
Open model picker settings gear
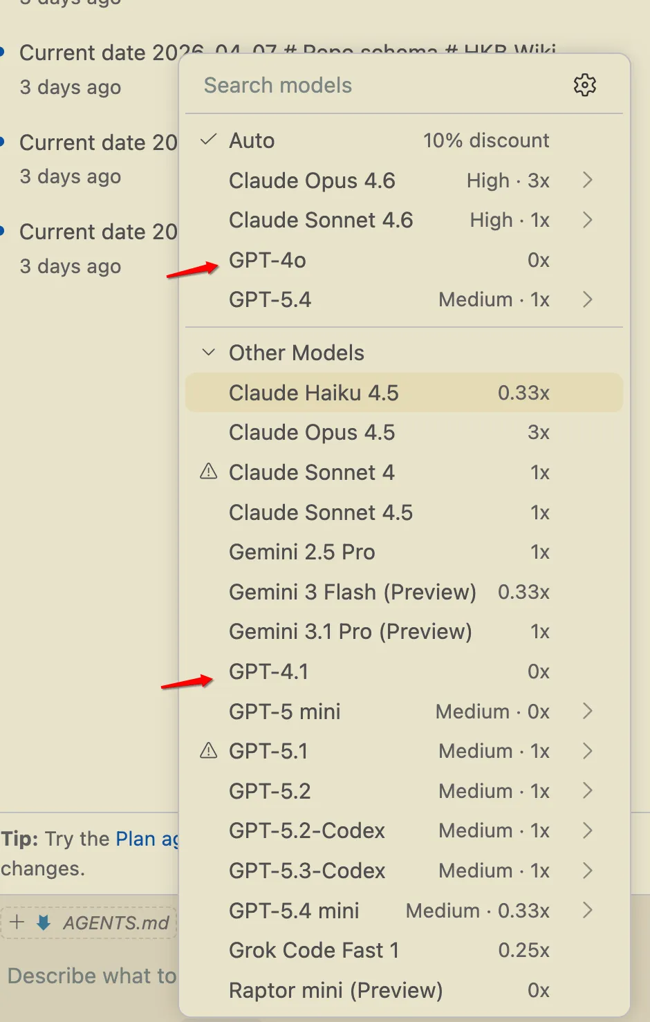[x=584, y=85]
